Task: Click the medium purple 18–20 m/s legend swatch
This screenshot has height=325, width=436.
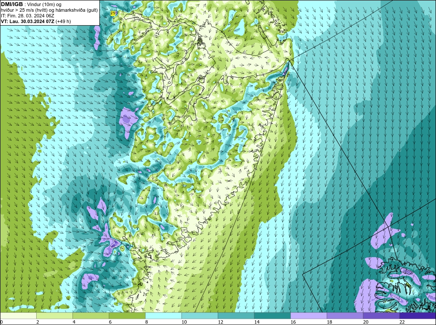Action: [x=345, y=316]
